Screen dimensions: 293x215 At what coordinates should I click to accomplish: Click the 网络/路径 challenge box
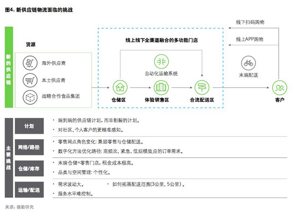click(29, 147)
